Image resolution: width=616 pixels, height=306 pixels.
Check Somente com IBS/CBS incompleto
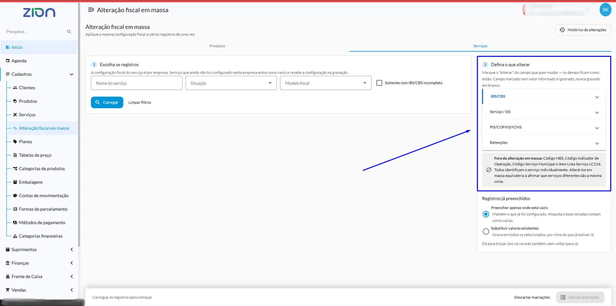pos(379,83)
